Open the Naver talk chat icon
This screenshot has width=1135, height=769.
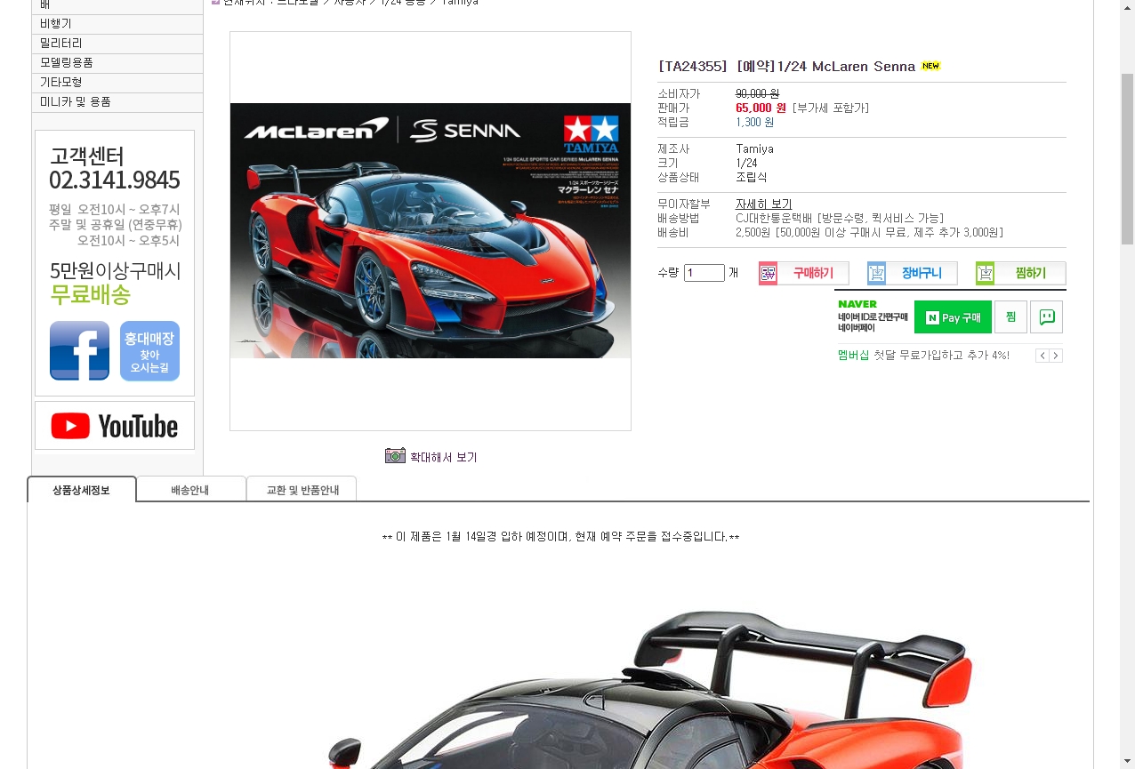point(1047,317)
